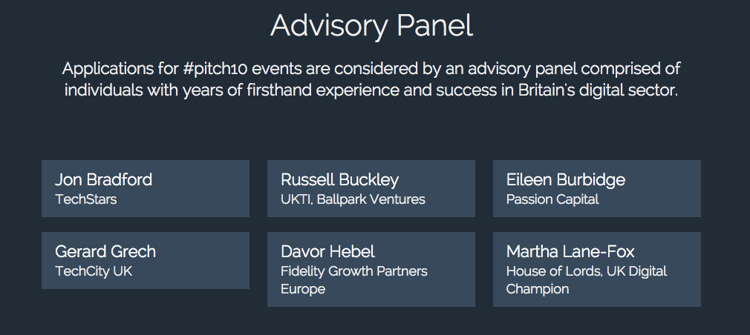Select the Russell Buckley card
This screenshot has width=750, height=335.
tap(371, 188)
